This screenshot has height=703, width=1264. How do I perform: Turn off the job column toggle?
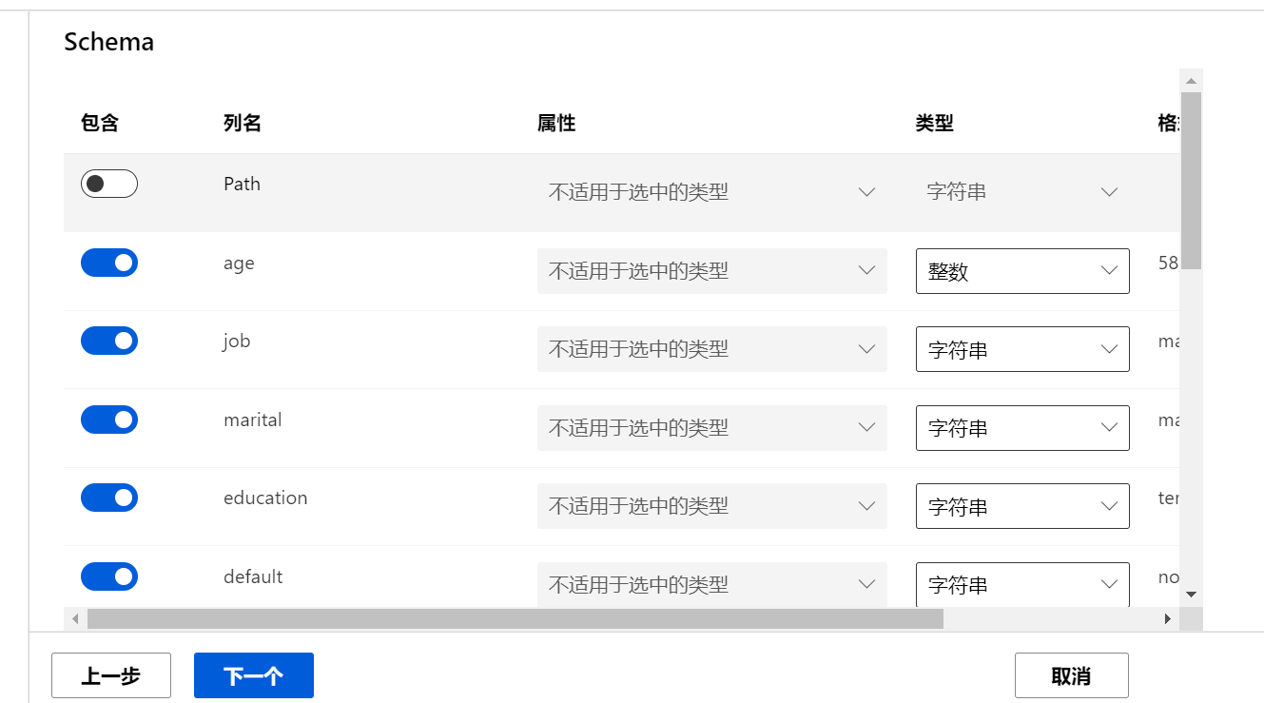(109, 341)
